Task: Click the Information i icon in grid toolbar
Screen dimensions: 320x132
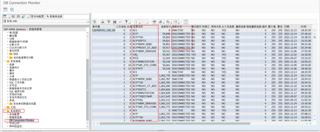Action: coord(186,22)
